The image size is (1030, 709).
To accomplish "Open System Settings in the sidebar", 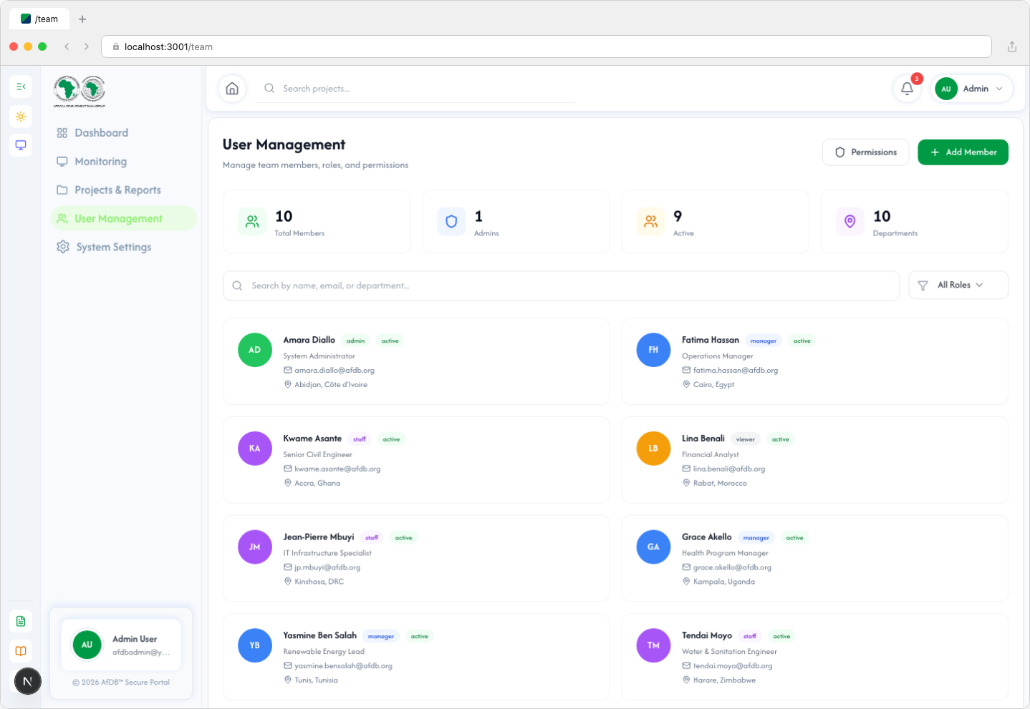I will (x=124, y=248).
